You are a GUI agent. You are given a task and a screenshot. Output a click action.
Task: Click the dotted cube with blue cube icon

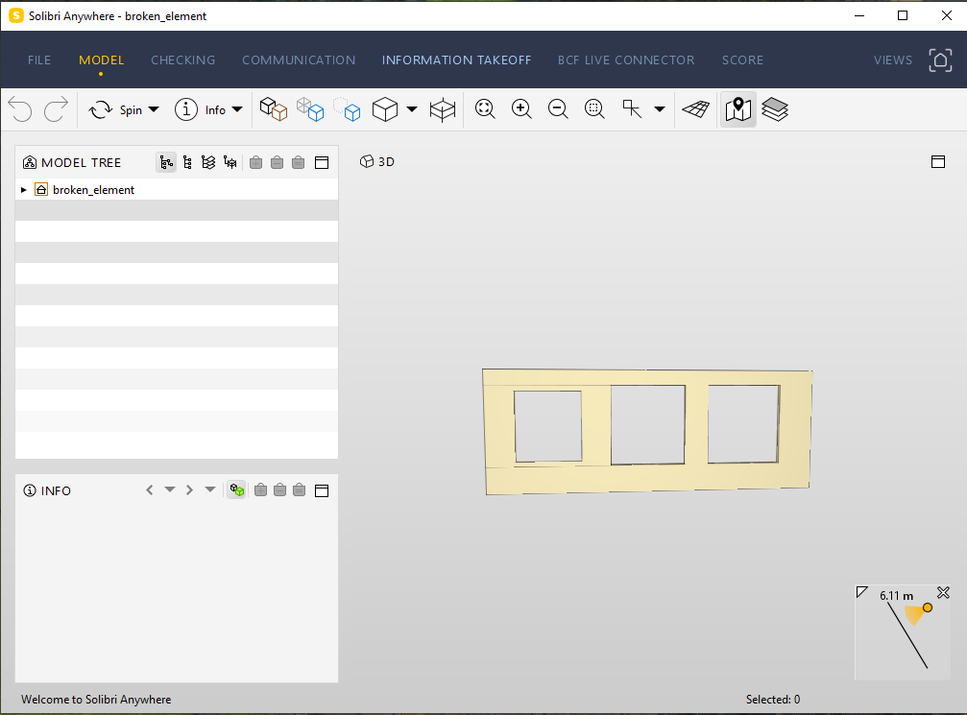348,109
